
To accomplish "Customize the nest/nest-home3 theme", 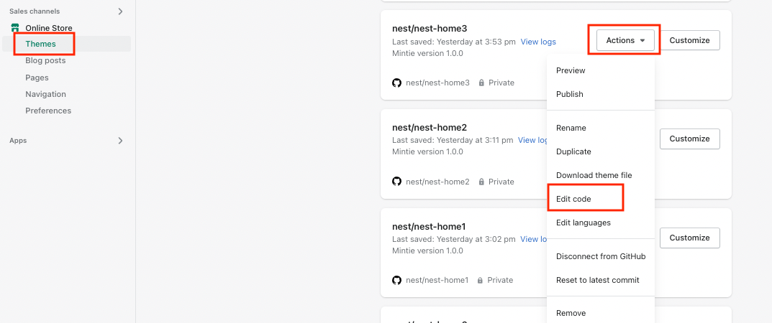I will coord(689,40).
